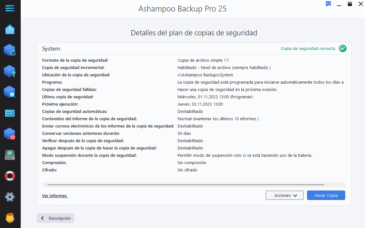Click the '30 días' value
Image resolution: width=365 pixels, height=228 pixels.
184,134
